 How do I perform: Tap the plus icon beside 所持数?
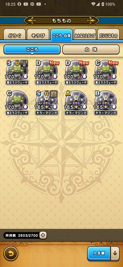43,235
